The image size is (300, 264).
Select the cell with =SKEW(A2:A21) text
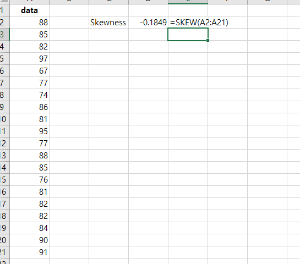click(x=188, y=23)
